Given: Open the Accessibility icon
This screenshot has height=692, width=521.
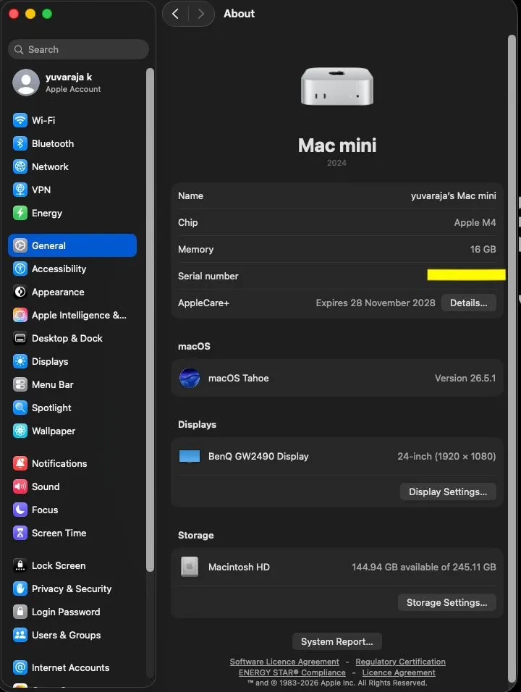Looking at the screenshot, I should pyautogui.click(x=20, y=269).
